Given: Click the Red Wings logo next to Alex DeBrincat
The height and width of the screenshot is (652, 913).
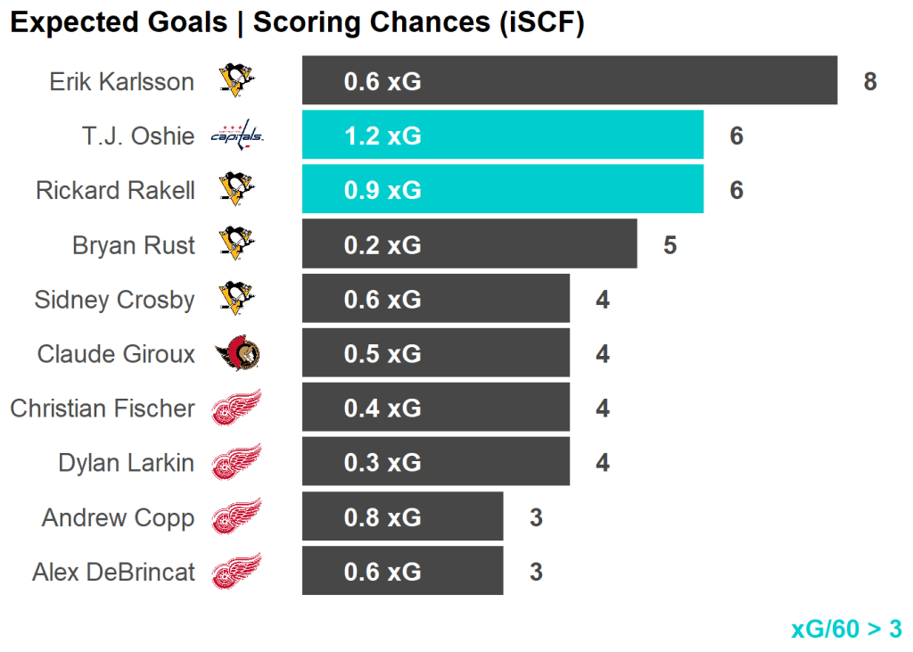Looking at the screenshot, I should (237, 572).
